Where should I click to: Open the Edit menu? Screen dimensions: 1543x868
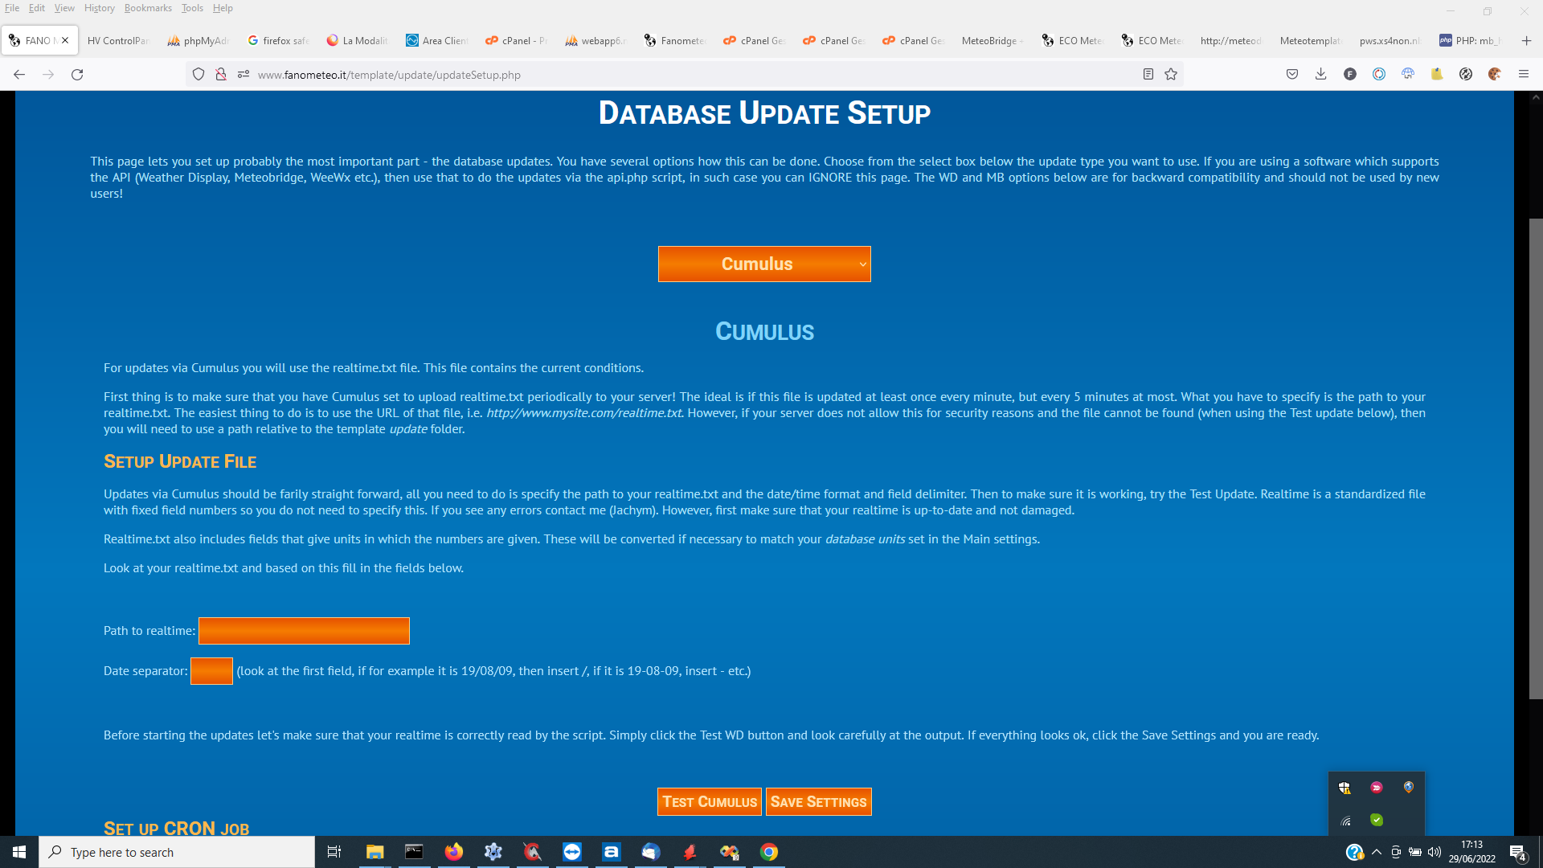[x=37, y=8]
